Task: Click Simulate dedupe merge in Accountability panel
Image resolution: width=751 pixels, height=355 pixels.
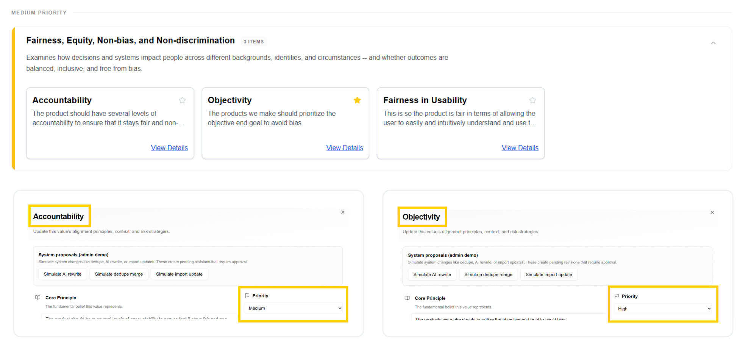Action: click(119, 274)
